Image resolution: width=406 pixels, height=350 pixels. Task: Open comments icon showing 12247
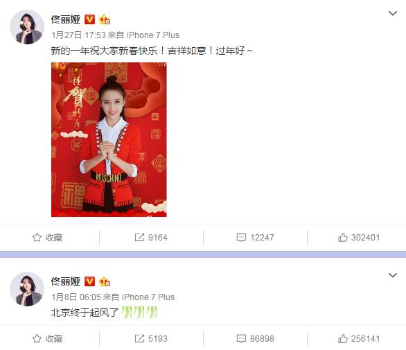click(241, 237)
